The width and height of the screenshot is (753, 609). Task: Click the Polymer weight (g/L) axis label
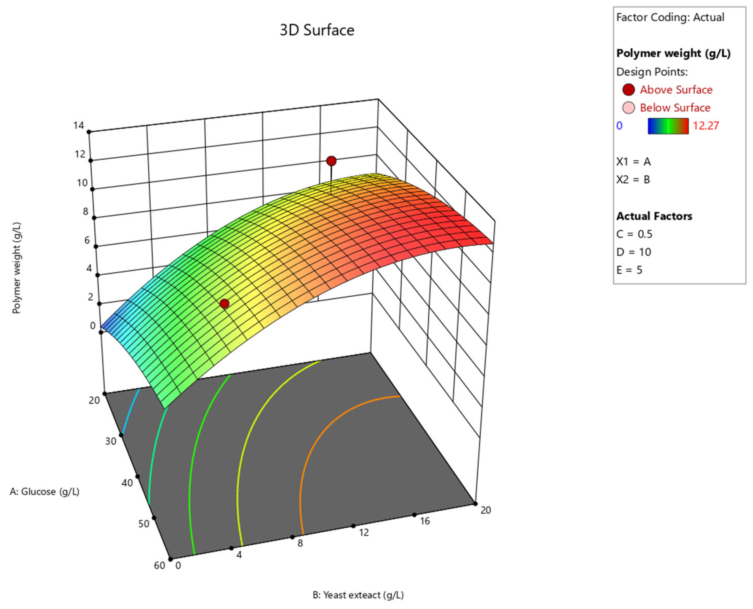pos(17,268)
